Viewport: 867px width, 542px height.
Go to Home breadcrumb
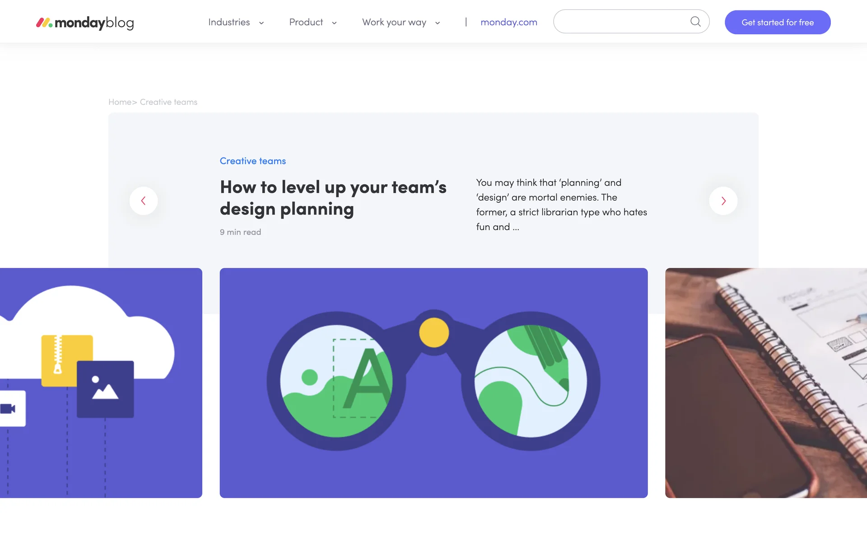[x=120, y=102]
